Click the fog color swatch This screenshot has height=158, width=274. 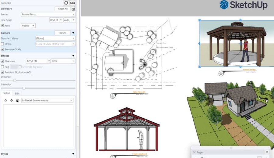tap(14, 67)
